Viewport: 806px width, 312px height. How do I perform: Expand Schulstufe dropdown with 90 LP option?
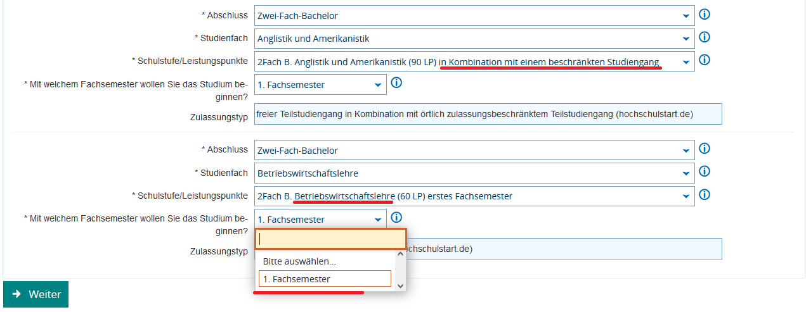pos(474,62)
